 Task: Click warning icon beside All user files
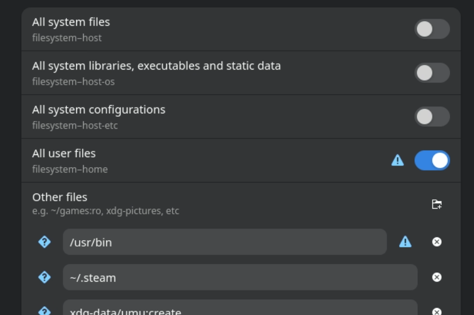(397, 160)
